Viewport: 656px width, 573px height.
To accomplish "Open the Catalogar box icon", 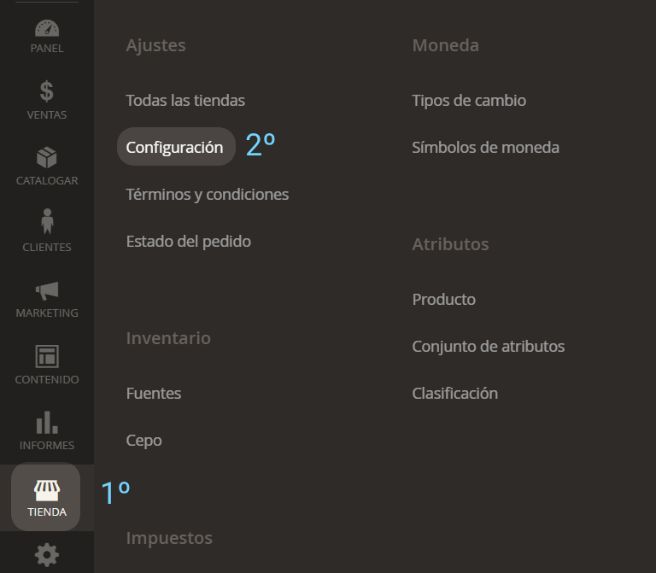I will click(x=47, y=157).
